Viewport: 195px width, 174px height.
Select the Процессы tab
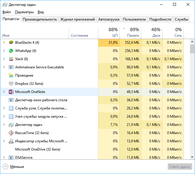11,19
